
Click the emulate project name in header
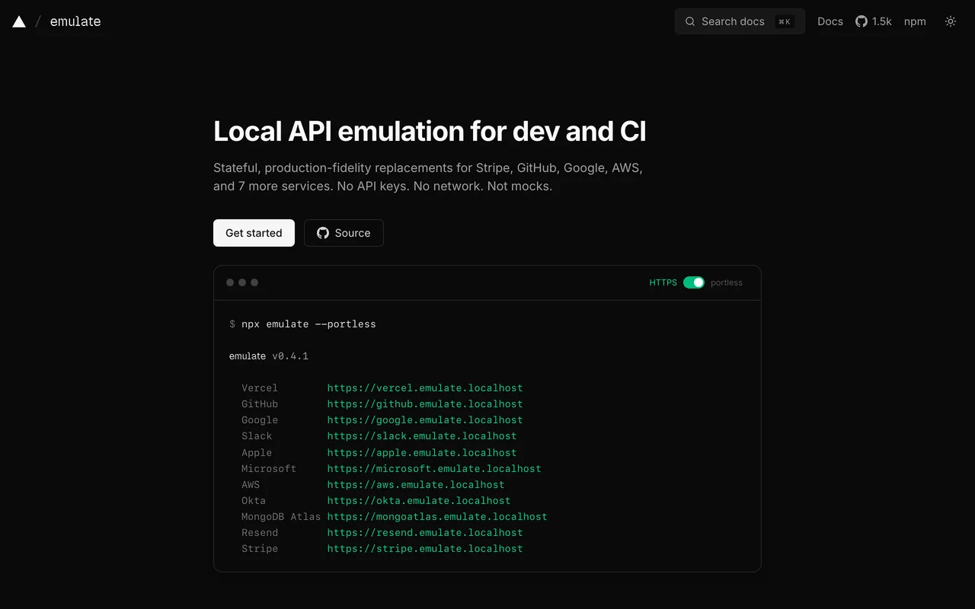(x=75, y=21)
